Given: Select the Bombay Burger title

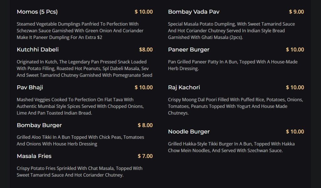Looking at the screenshot, I should [x=39, y=125].
